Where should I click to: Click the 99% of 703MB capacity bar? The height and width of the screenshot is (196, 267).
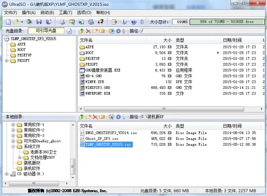227,22
